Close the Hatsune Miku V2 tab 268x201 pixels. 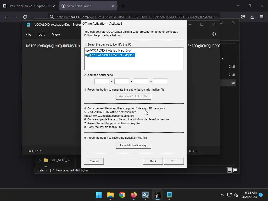[54, 6]
